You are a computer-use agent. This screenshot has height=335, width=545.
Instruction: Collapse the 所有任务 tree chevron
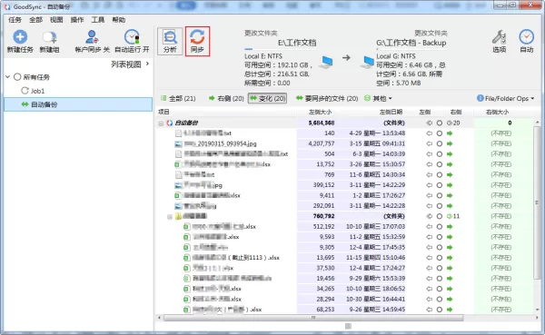tap(7, 77)
